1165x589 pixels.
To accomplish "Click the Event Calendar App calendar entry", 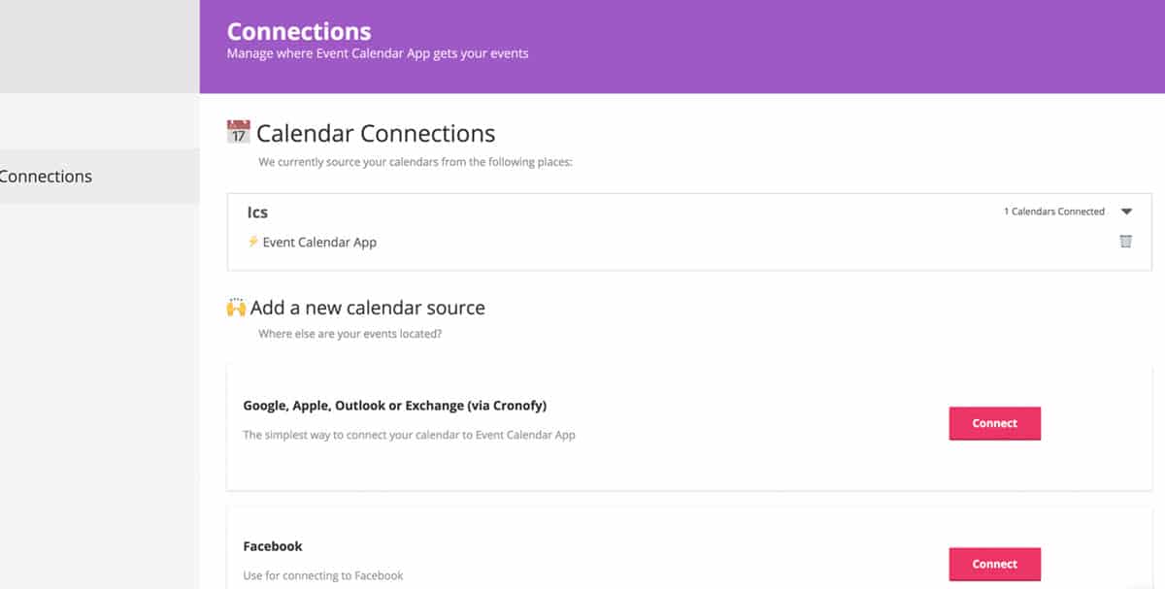I will pos(319,243).
